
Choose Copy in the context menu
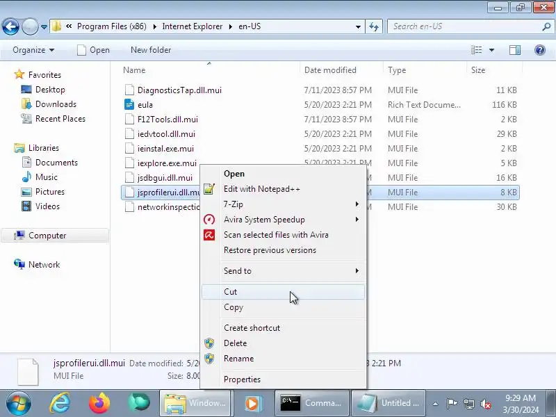[x=283, y=307]
